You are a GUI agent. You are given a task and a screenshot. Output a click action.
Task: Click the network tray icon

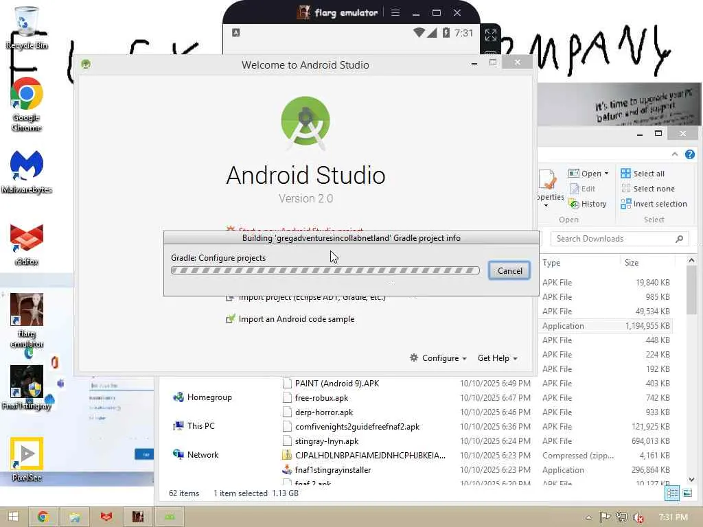click(x=621, y=517)
